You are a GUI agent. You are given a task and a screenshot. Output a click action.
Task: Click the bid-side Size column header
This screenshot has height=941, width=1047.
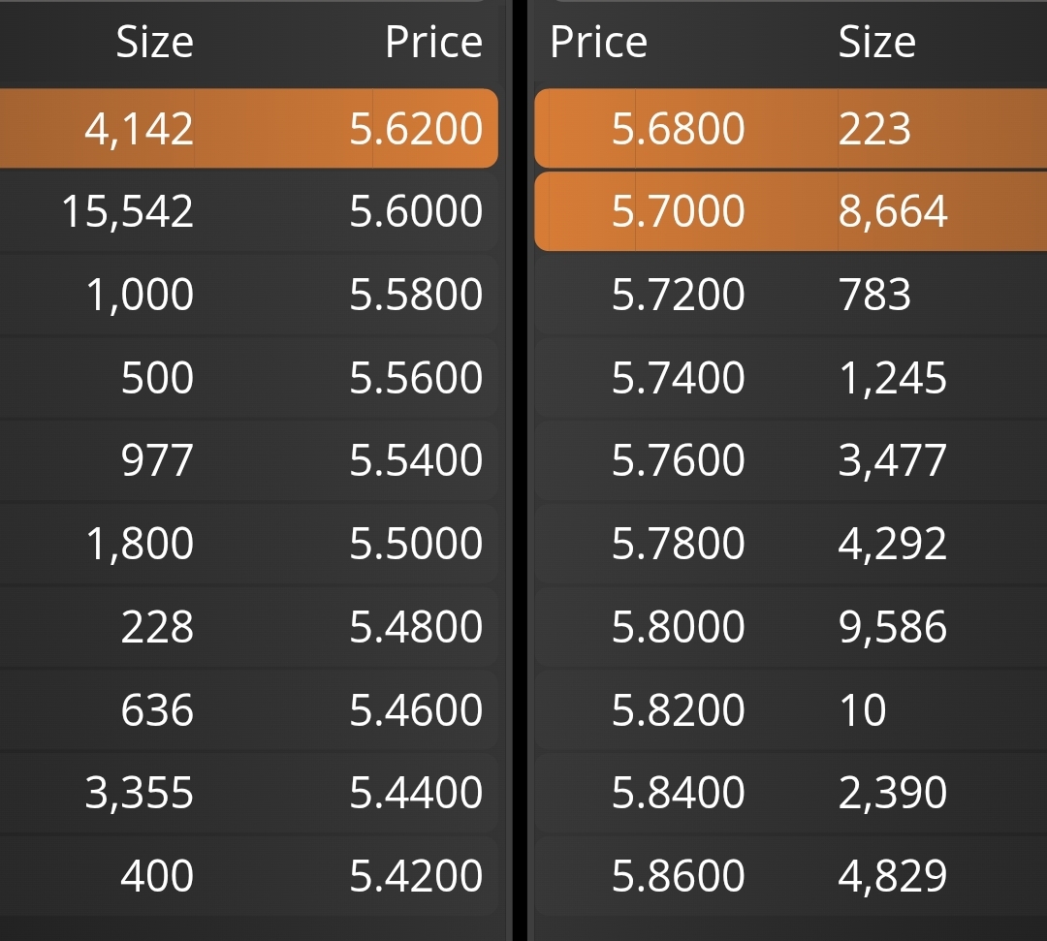tap(155, 42)
